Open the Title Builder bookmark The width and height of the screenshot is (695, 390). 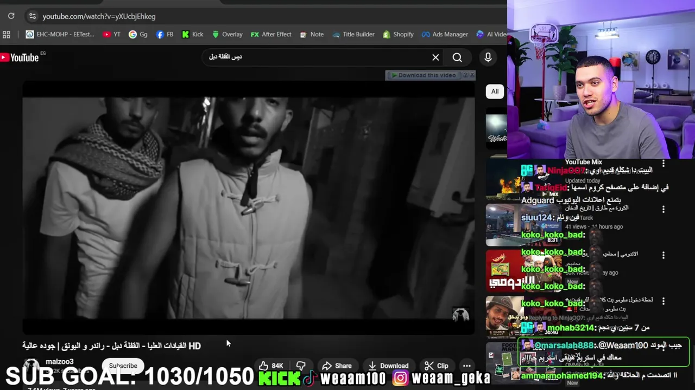(x=353, y=35)
